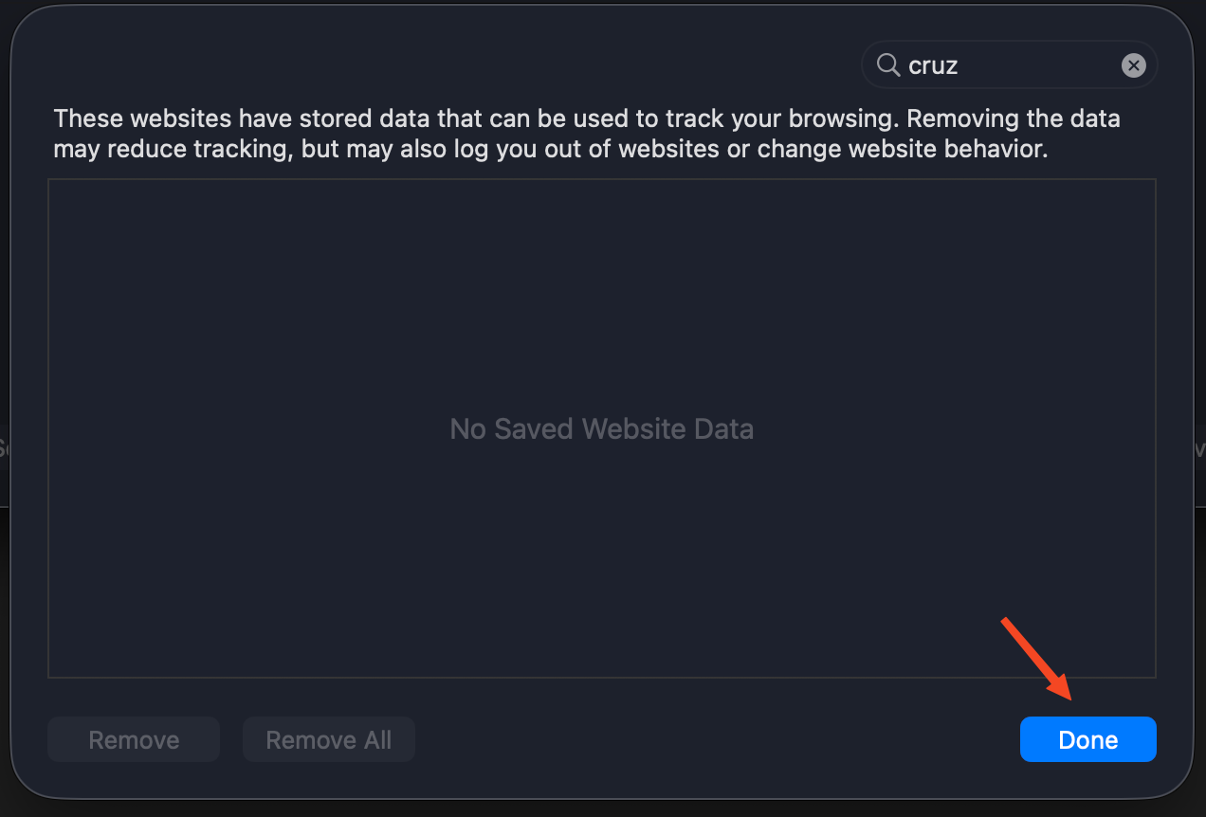Viewport: 1206px width, 817px height.
Task: Clear the search field with X icon
Action: 1133,65
